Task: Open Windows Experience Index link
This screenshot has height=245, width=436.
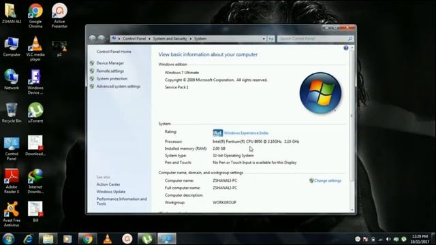Action: pos(246,133)
